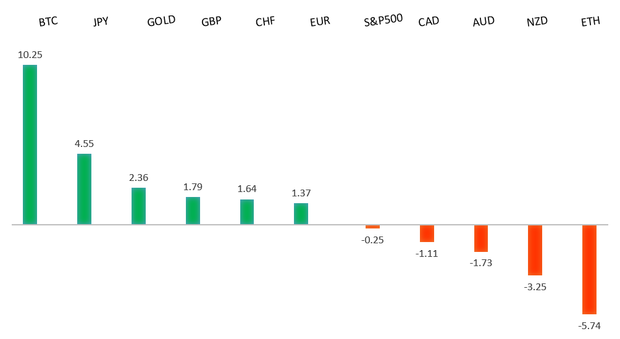The image size is (620, 339).
Task: Select the green JPY bar
Action: tap(84, 189)
